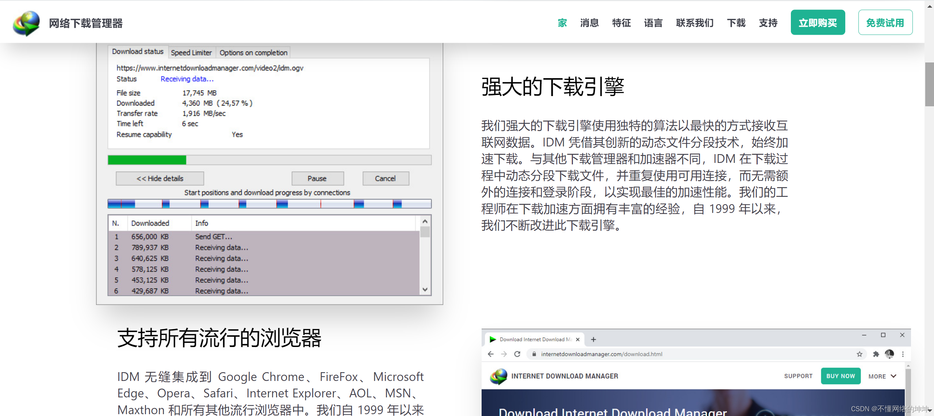Open the 支持 support menu item
The width and height of the screenshot is (934, 416).
coord(768,23)
